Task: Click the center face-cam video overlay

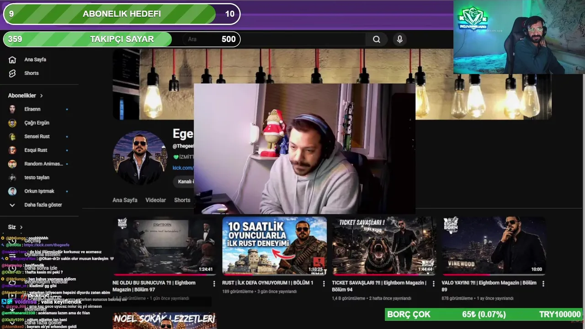Action: coord(305,149)
